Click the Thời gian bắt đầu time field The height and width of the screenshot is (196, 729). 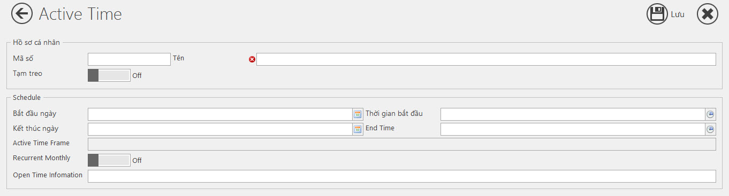coord(573,114)
